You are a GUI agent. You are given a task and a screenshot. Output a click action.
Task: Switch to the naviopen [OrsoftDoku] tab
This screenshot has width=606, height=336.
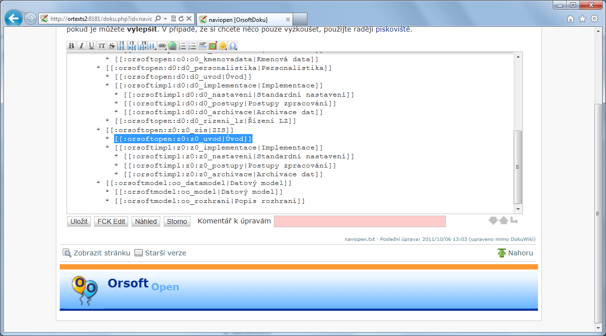click(x=238, y=19)
